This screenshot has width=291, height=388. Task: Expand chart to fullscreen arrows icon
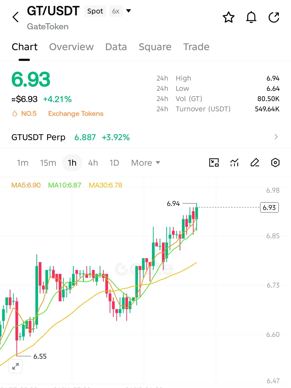(x=15, y=366)
